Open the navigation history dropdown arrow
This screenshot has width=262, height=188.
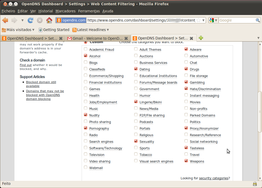(22, 20)
